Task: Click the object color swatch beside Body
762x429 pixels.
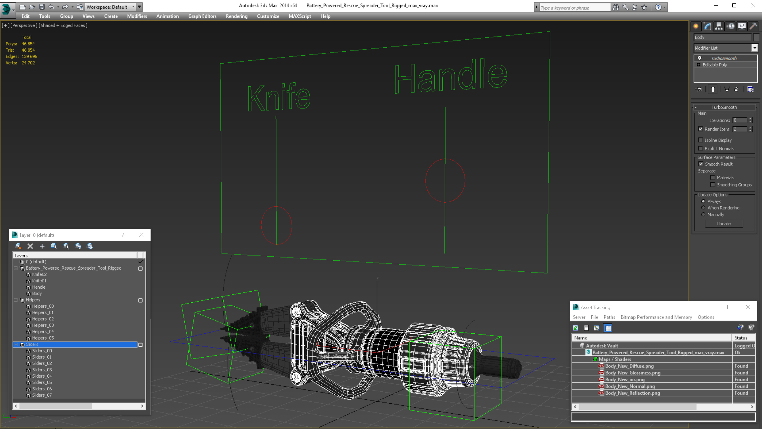Action: (x=756, y=37)
